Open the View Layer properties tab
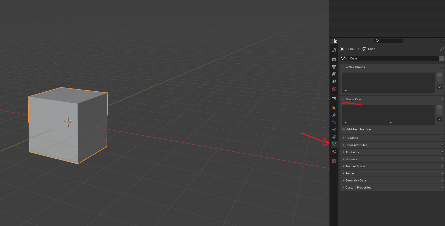 pyautogui.click(x=334, y=74)
